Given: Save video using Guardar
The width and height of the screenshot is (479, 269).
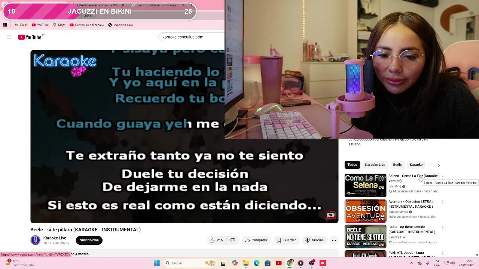Looking at the screenshot, I should [286, 240].
